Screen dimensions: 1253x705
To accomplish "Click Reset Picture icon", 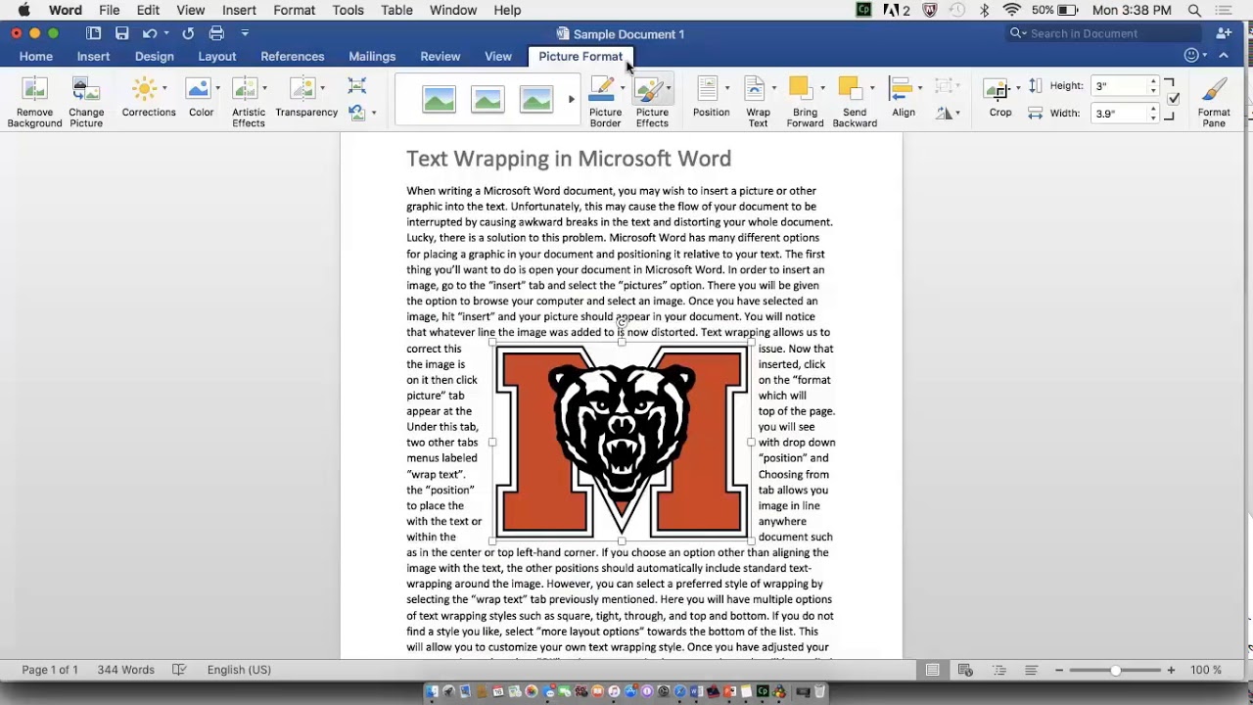I will (357, 113).
